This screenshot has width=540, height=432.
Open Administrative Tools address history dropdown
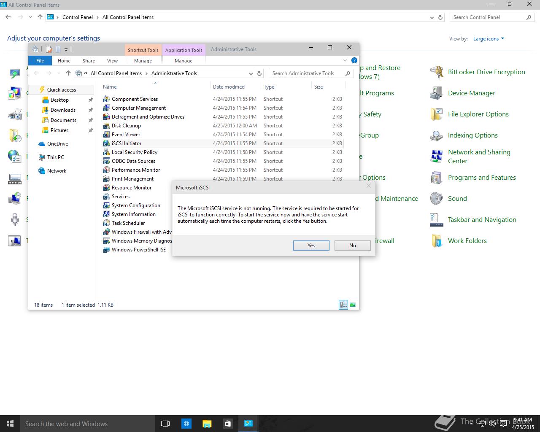[x=251, y=73]
